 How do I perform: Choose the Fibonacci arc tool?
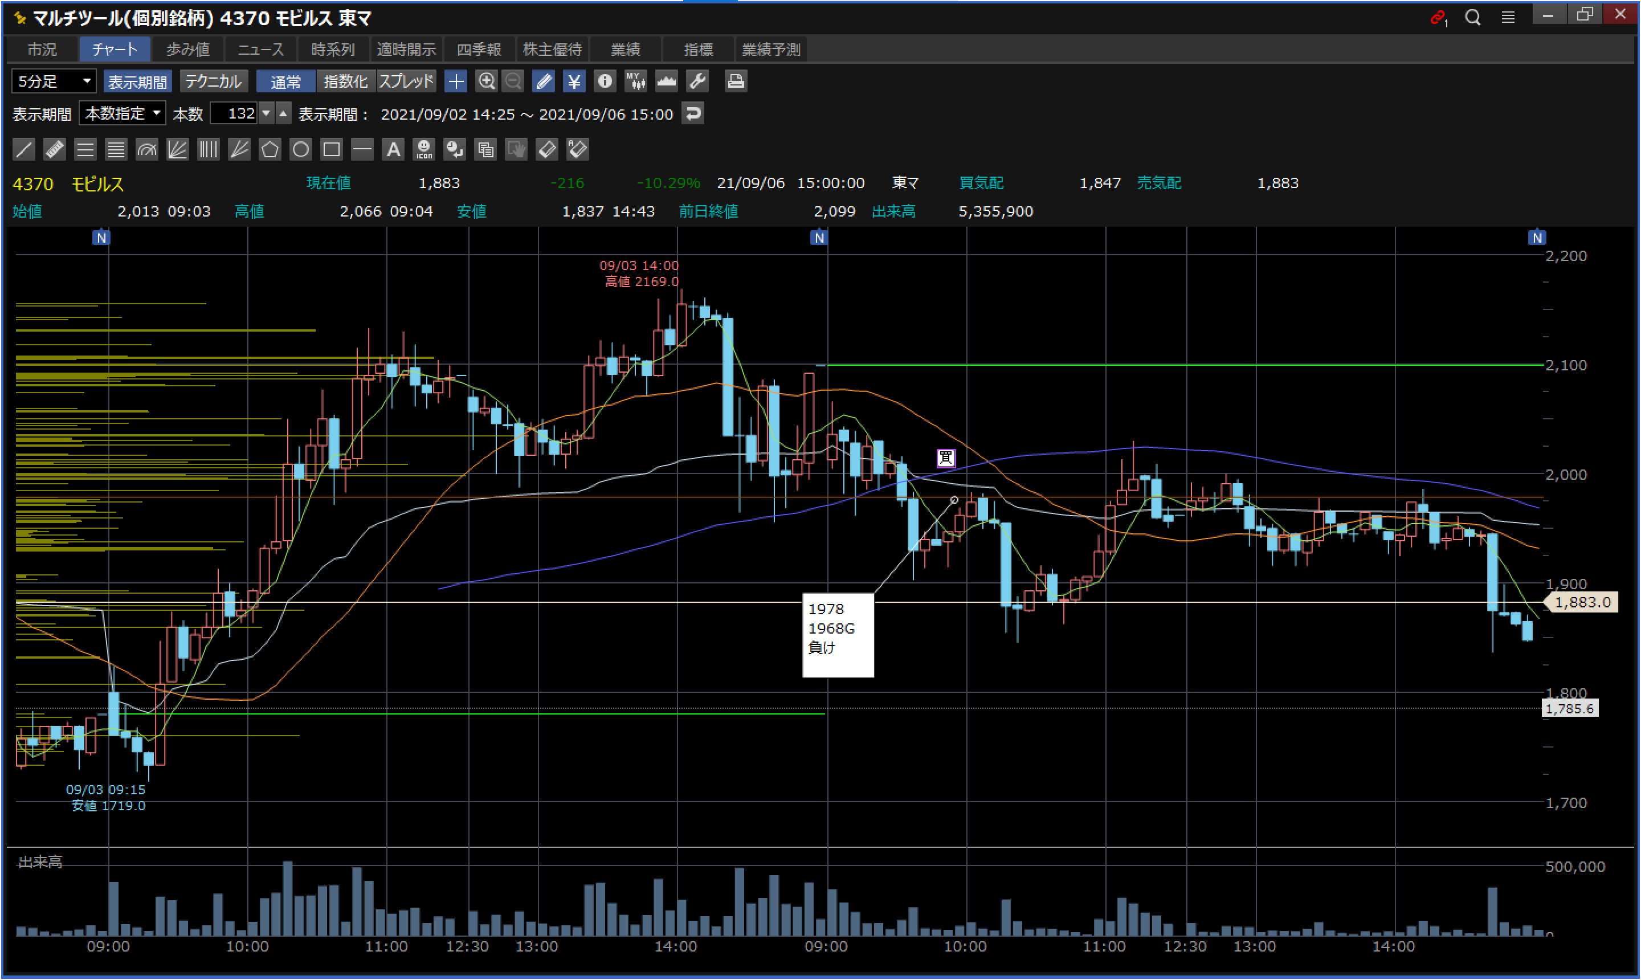(x=146, y=150)
